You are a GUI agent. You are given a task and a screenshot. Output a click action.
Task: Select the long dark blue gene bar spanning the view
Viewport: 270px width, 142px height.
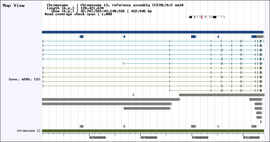[153, 32]
